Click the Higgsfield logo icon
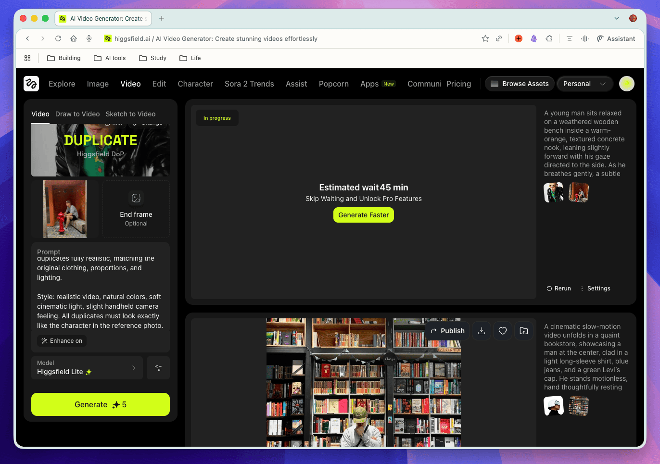This screenshot has width=660, height=464. (x=31, y=84)
